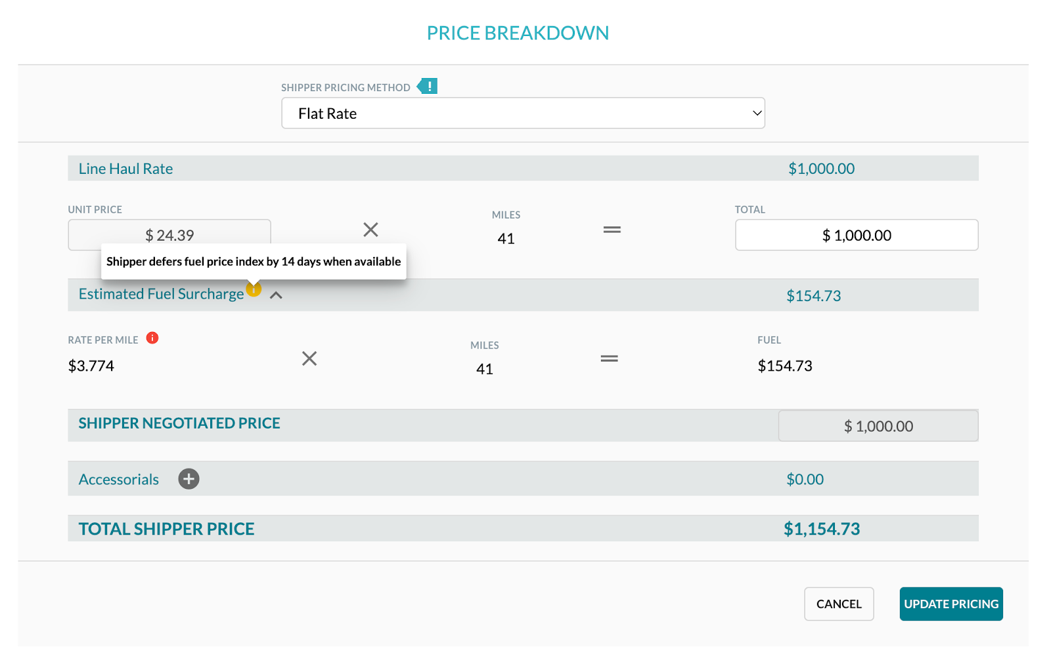The width and height of the screenshot is (1051, 666).
Task: Click the Price Breakdown title
Action: pyautogui.click(x=518, y=33)
